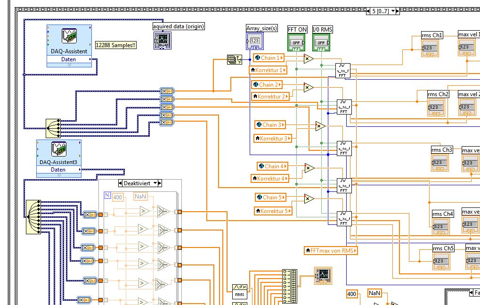Click the FFTmax von RMS local variable
The width and height of the screenshot is (480, 305).
[331, 250]
